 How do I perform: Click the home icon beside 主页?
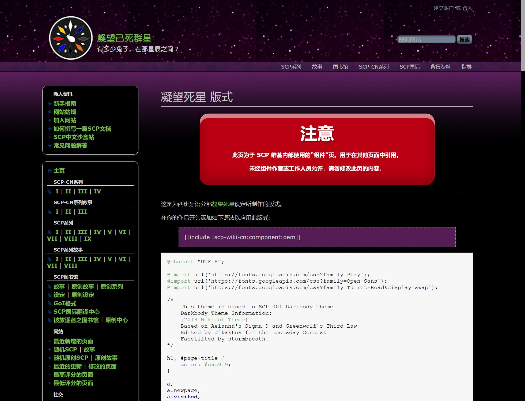coord(50,171)
